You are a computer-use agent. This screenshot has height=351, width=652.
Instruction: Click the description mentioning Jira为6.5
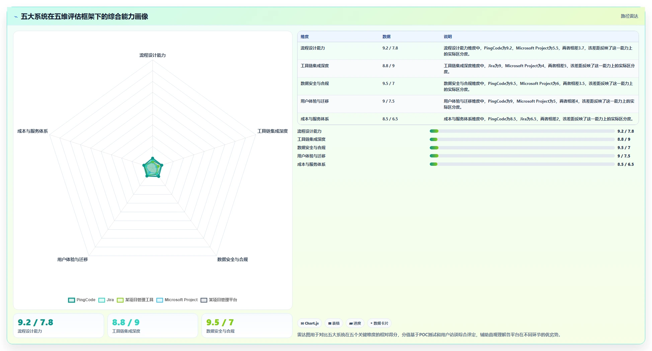(x=539, y=119)
